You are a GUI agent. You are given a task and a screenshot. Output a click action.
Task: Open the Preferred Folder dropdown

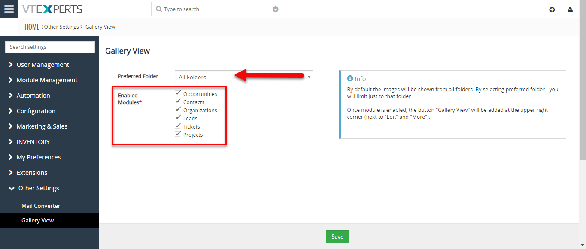click(244, 77)
